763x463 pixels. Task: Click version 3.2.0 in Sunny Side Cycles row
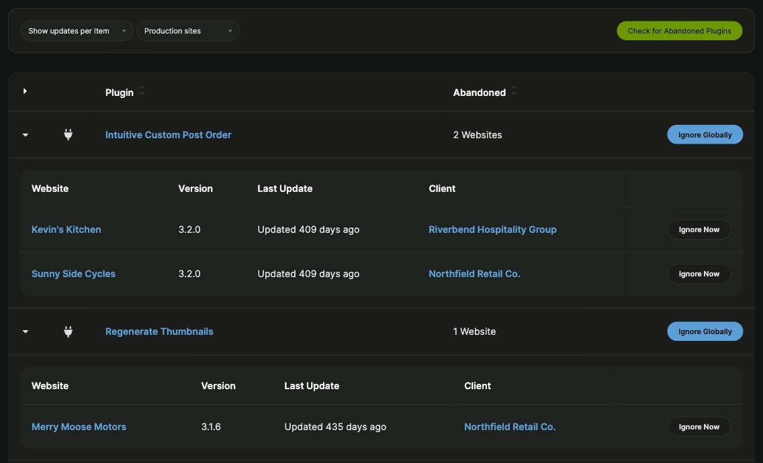pos(189,274)
